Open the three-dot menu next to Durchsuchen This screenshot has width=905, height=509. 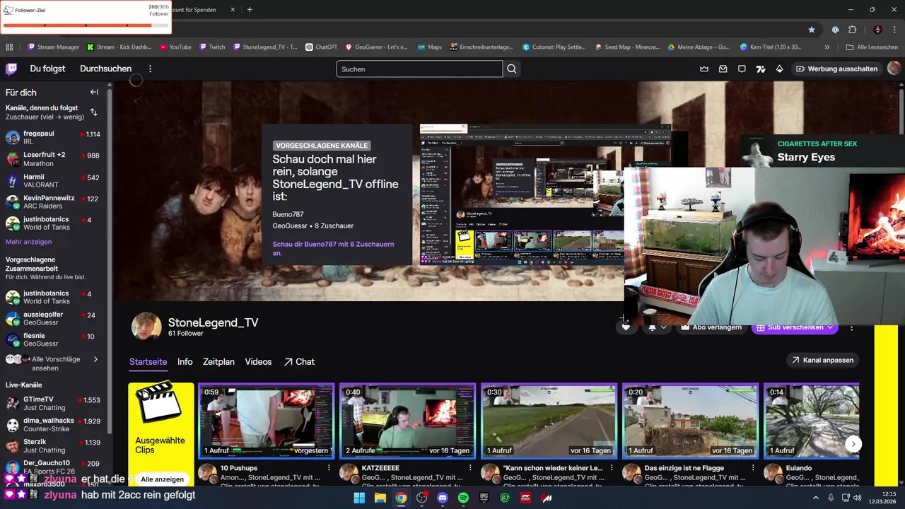pyautogui.click(x=150, y=69)
